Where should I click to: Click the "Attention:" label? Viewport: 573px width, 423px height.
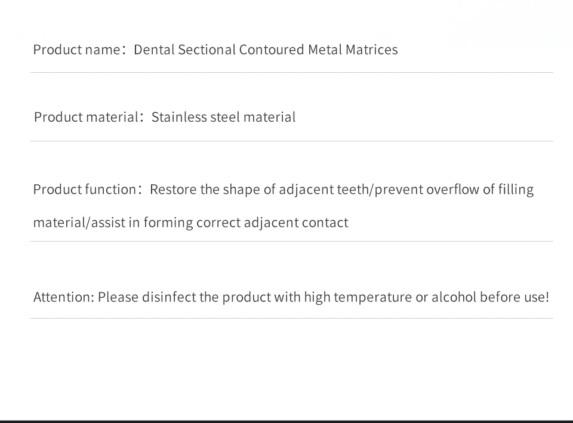pos(64,297)
